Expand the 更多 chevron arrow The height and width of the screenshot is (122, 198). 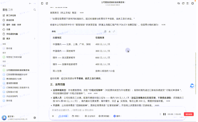[x=35, y=39]
